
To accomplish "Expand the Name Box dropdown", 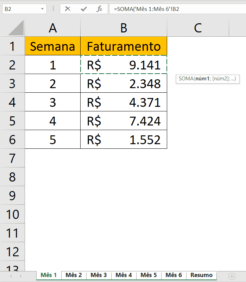I will pyautogui.click(x=42, y=9).
